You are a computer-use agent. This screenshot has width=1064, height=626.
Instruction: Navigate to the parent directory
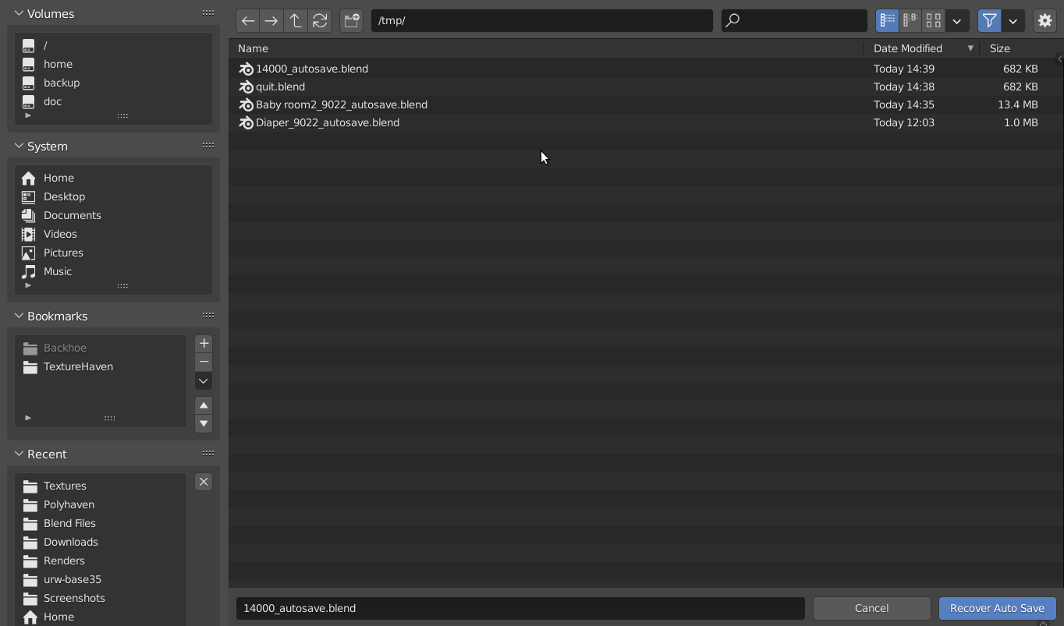[296, 21]
